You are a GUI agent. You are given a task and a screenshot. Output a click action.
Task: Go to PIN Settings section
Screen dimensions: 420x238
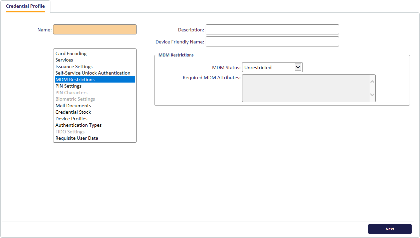click(68, 86)
